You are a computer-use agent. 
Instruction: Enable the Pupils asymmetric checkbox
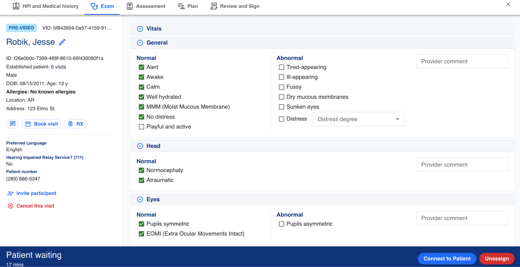[x=281, y=224]
